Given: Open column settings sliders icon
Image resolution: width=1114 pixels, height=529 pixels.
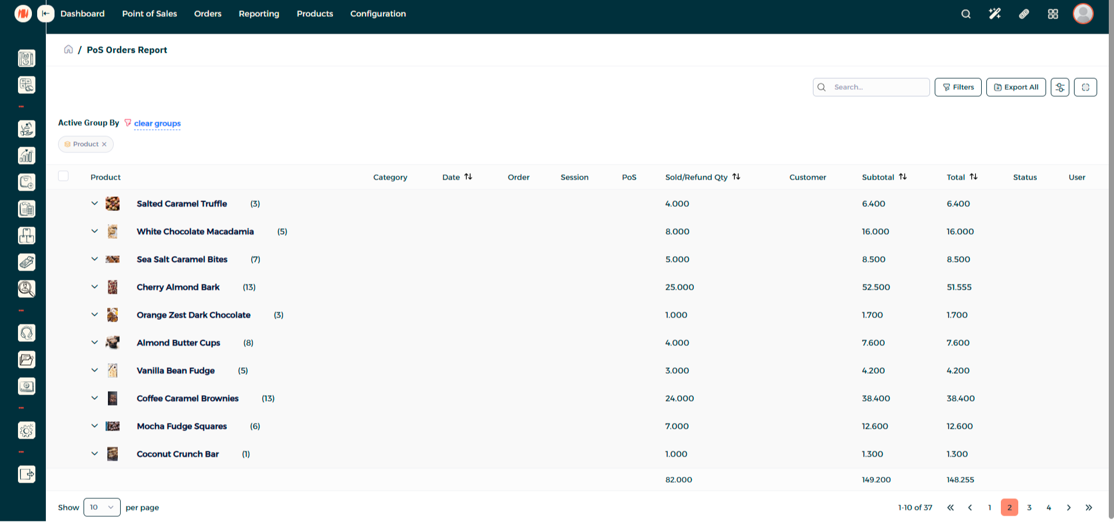Looking at the screenshot, I should pos(1060,87).
